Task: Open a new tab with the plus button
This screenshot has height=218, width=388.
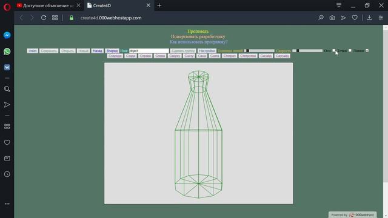Action: (x=159, y=5)
